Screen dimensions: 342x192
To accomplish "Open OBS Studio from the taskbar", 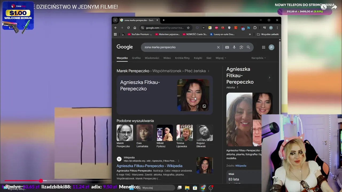I will [x=211, y=188].
